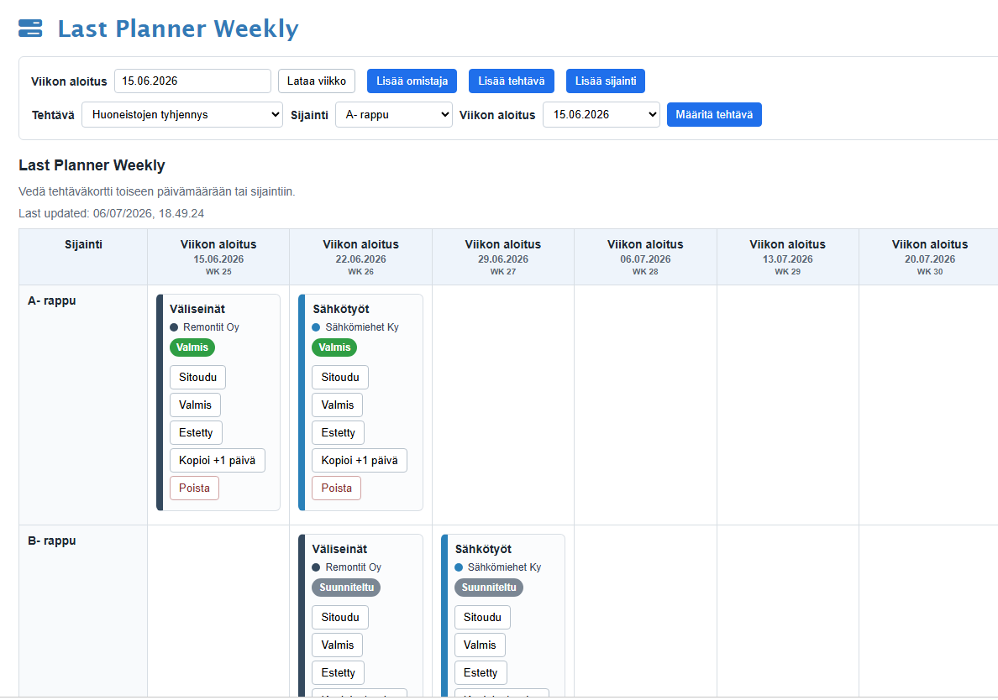The width and height of the screenshot is (998, 700).
Task: Click the 29.06.2026 WK 27 column header
Action: click(x=503, y=257)
